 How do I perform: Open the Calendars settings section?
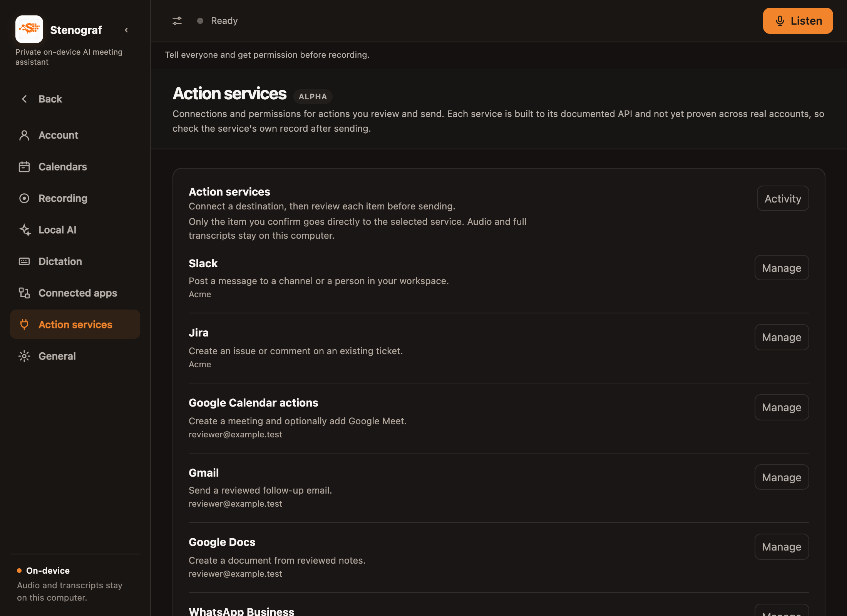[x=75, y=167]
